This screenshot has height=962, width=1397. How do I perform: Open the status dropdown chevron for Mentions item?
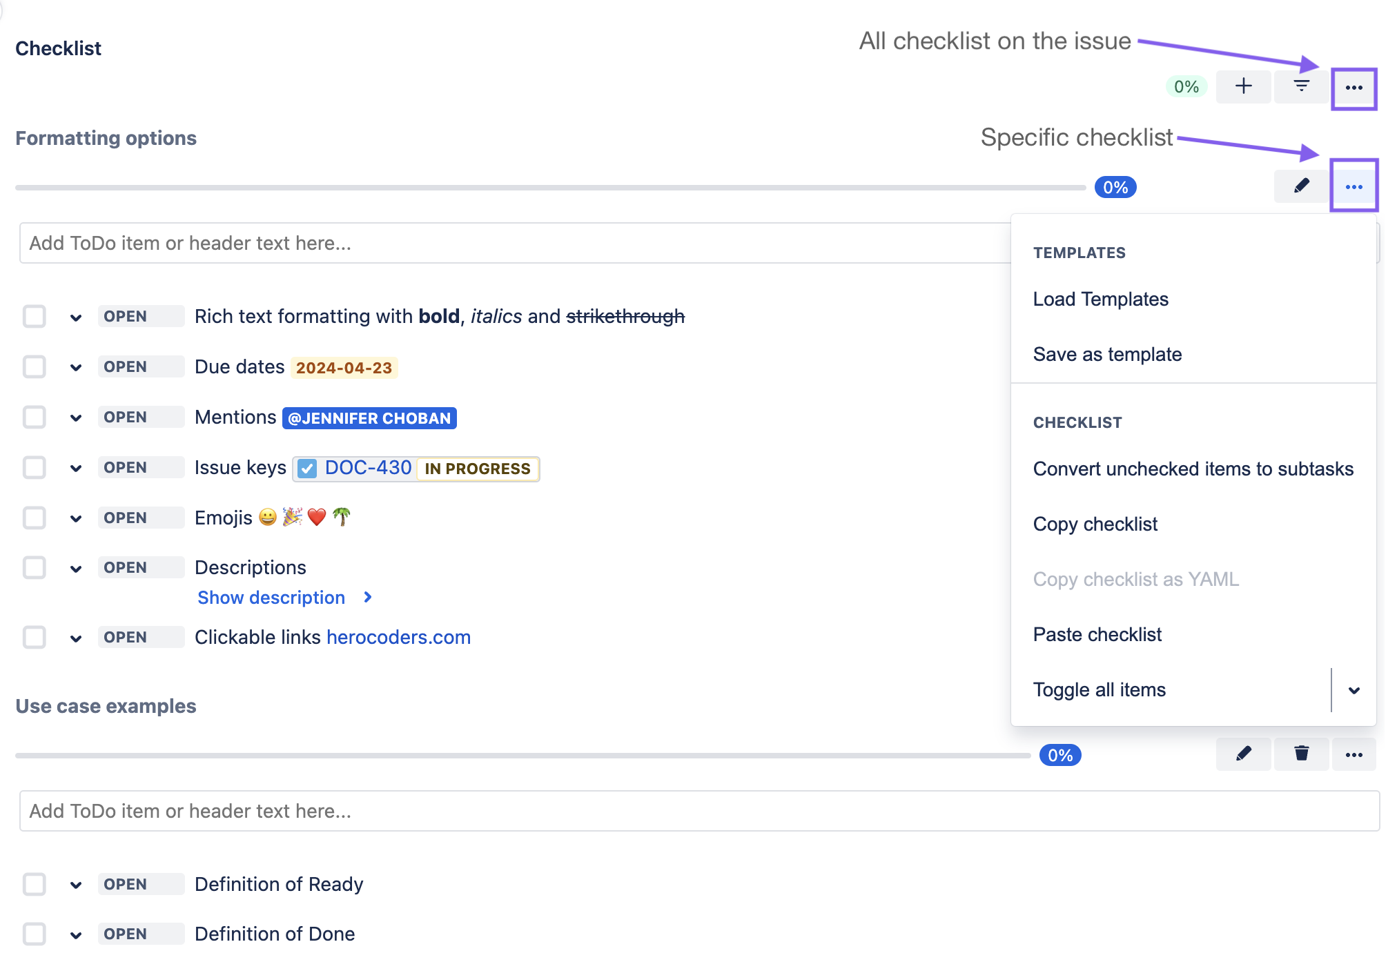[76, 418]
